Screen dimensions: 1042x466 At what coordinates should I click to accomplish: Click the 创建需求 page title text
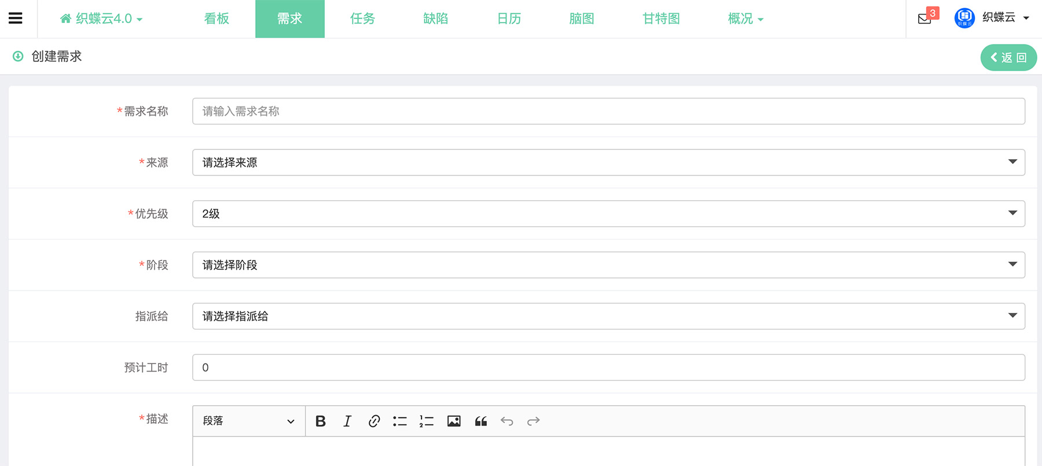(x=57, y=56)
